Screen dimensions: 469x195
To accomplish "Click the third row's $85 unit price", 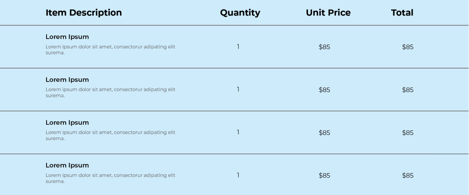I will click(x=324, y=133).
